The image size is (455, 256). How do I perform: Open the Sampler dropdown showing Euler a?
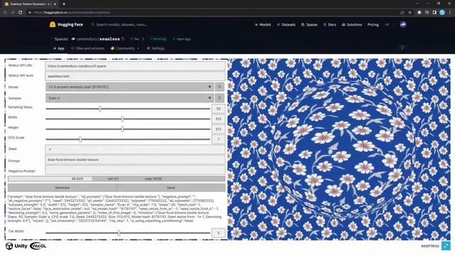[x=129, y=98]
